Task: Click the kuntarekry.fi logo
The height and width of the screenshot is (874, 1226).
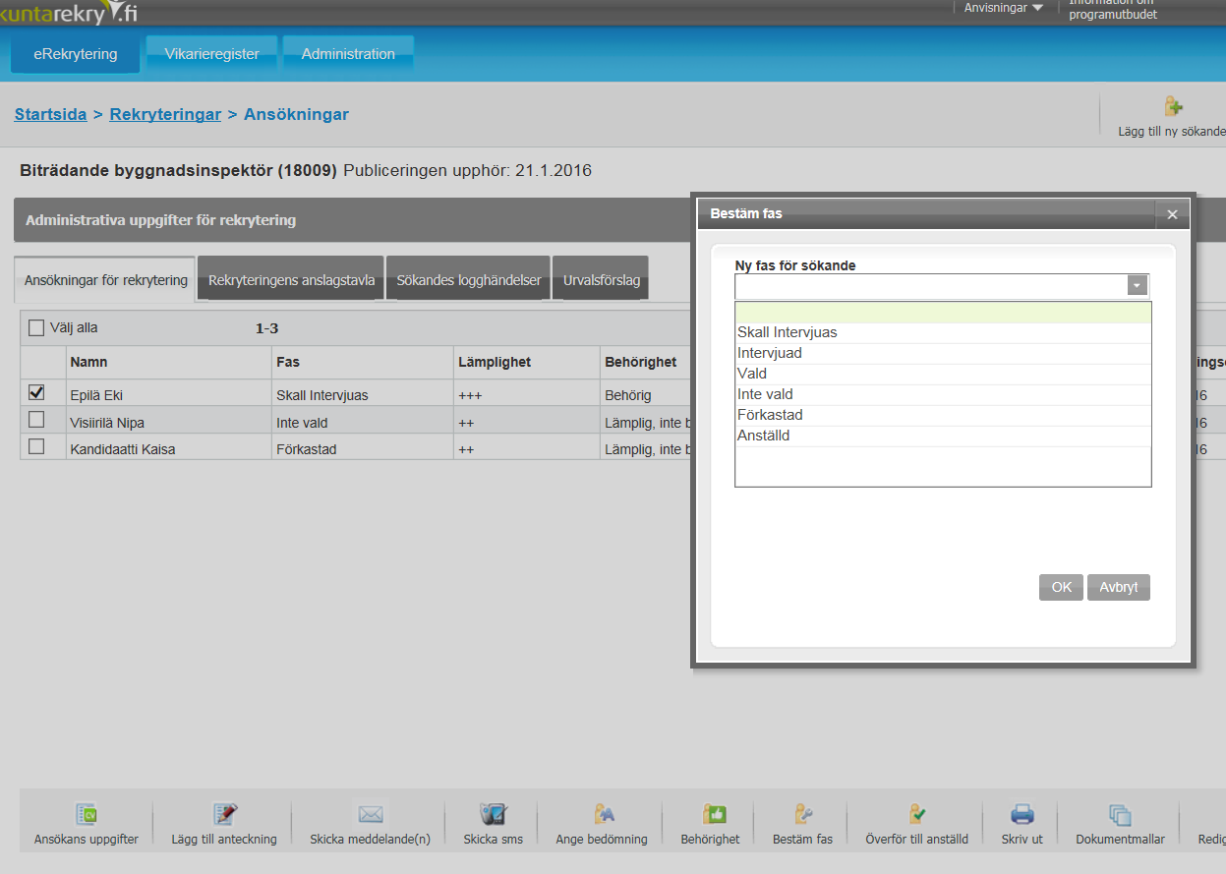Action: point(69,12)
